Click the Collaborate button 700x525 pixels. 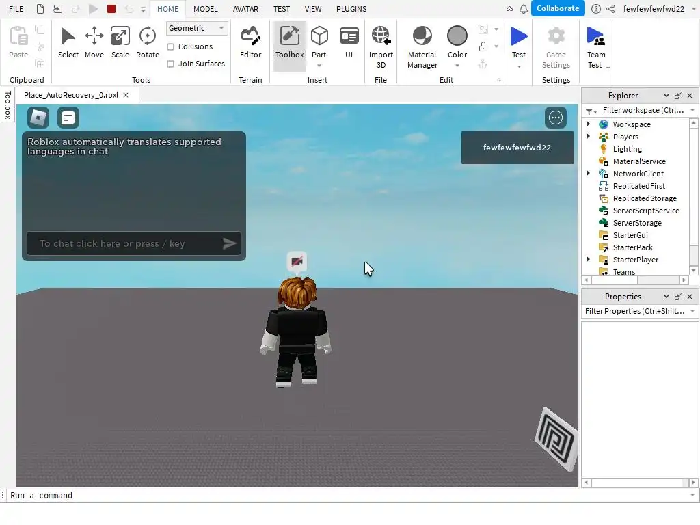point(558,8)
